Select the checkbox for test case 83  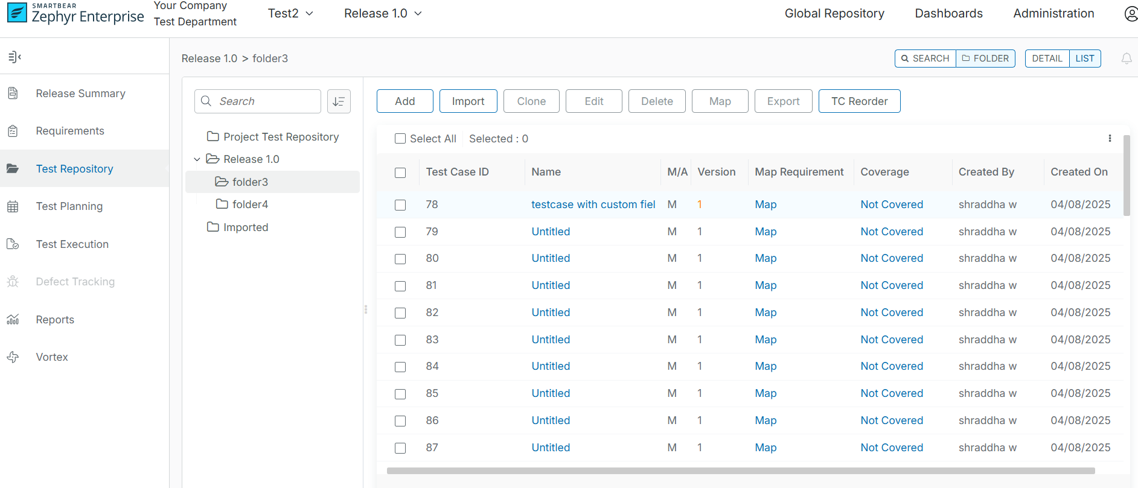tap(400, 340)
